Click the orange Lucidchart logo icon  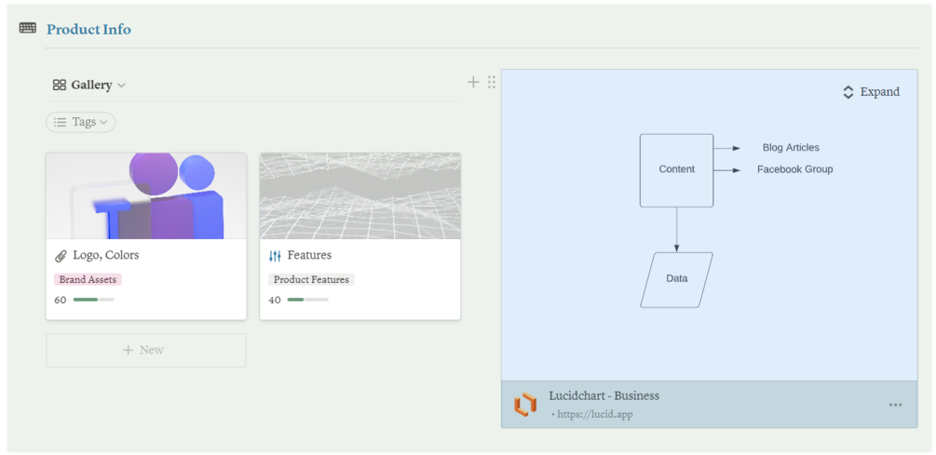tap(525, 405)
